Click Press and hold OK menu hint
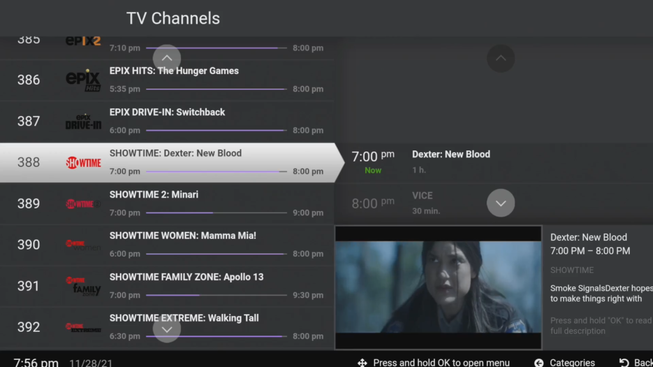Viewport: 653px width, 367px height. coord(441,363)
